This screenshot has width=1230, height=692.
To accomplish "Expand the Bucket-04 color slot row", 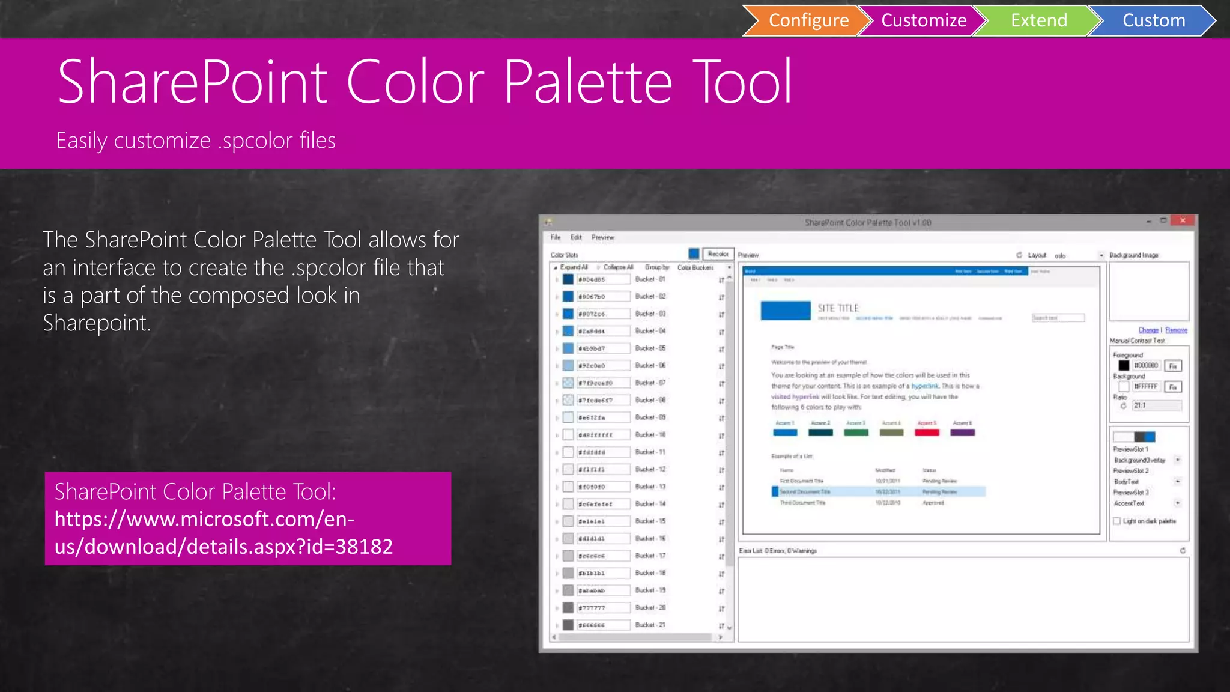I will coord(557,332).
